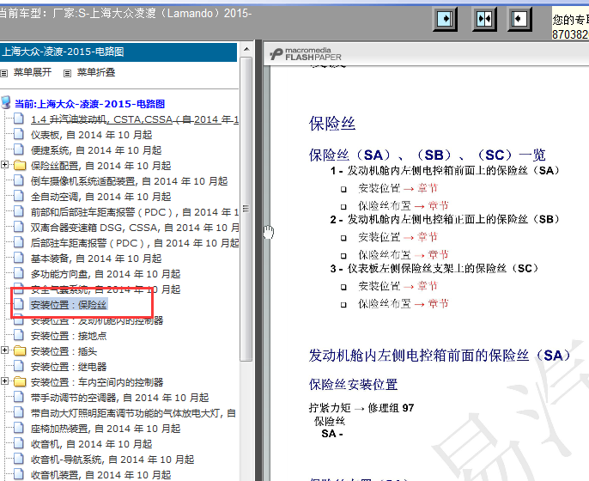589x481 pixels.
Task: Expand the 安装位置：插头 tree node
Action: 4,350
